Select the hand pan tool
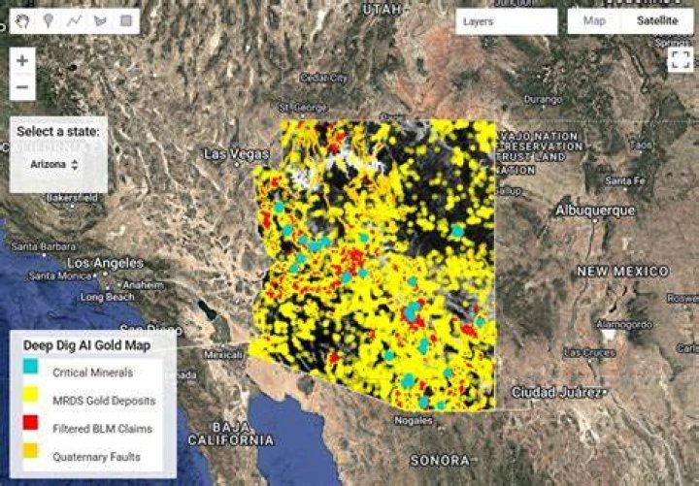Image resolution: width=699 pixels, height=486 pixels. click(22, 21)
